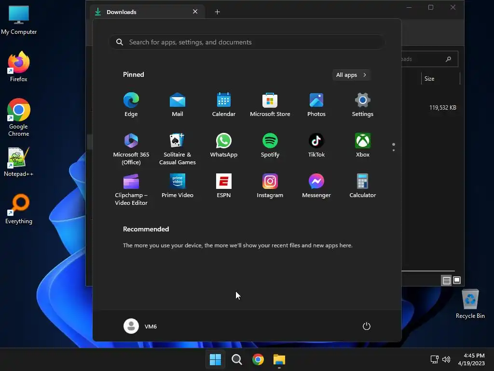Image resolution: width=494 pixels, height=371 pixels.
Task: Select the Firefox desktop shortcut
Action: pyautogui.click(x=19, y=67)
